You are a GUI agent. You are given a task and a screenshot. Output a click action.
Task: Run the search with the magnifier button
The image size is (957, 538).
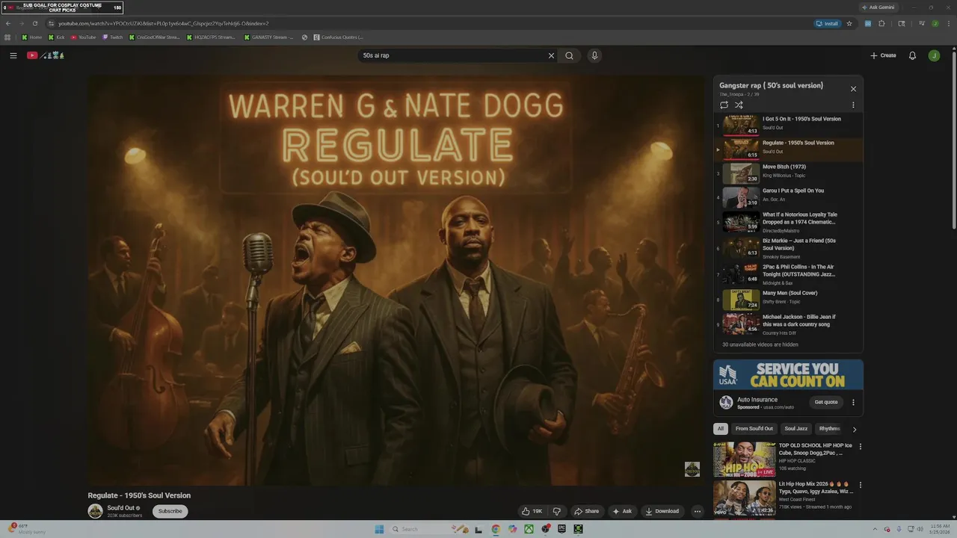point(570,55)
